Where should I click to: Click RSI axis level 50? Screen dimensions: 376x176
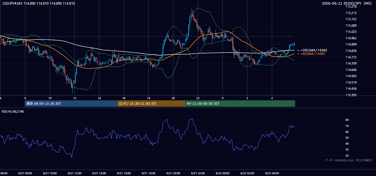[x=347, y=138]
